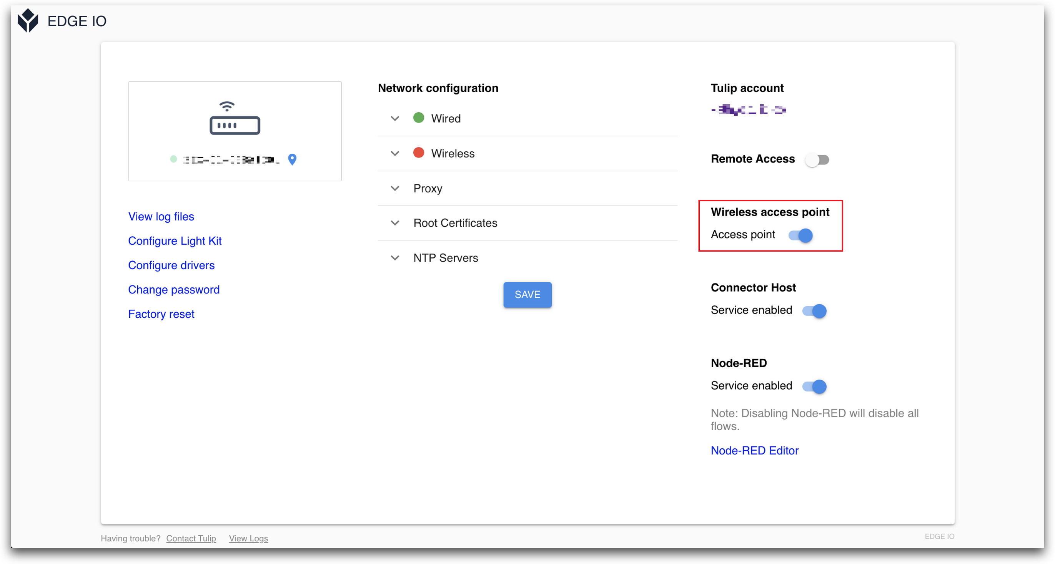Click the Wired label text
Viewport: 1055px width, 564px height.
coord(446,119)
